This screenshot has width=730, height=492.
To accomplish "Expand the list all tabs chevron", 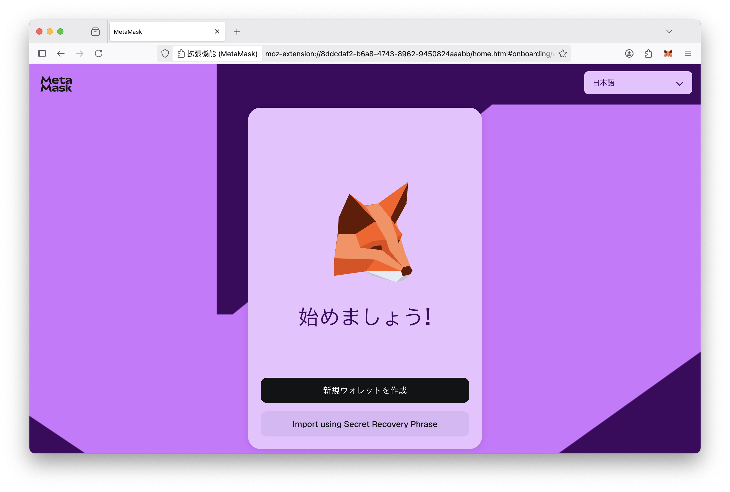I will point(669,31).
